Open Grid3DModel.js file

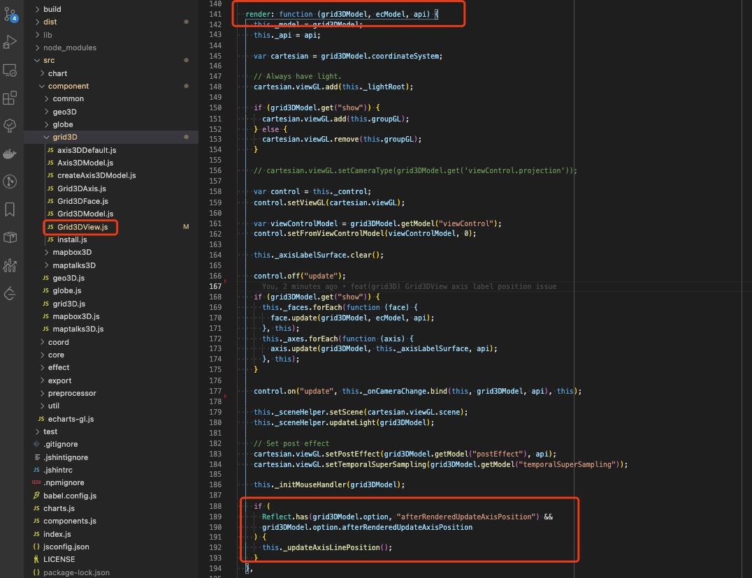coord(111,214)
